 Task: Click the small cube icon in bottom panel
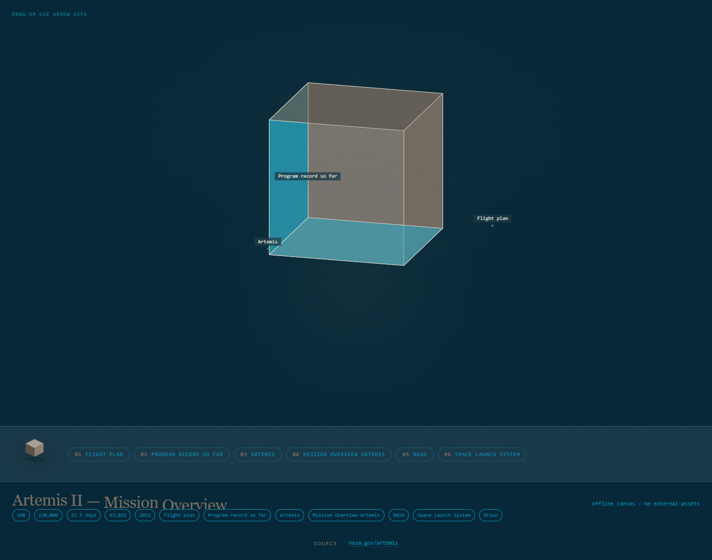[35, 449]
